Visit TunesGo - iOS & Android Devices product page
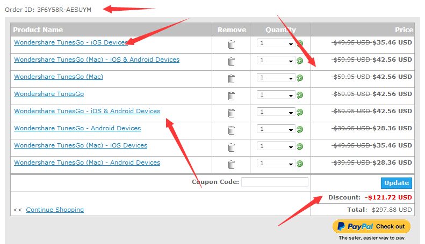The width and height of the screenshot is (425, 244). [87, 111]
